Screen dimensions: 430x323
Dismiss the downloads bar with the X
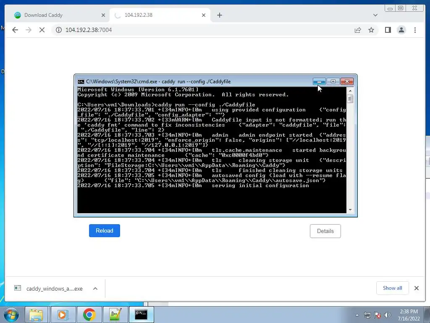[x=417, y=288]
